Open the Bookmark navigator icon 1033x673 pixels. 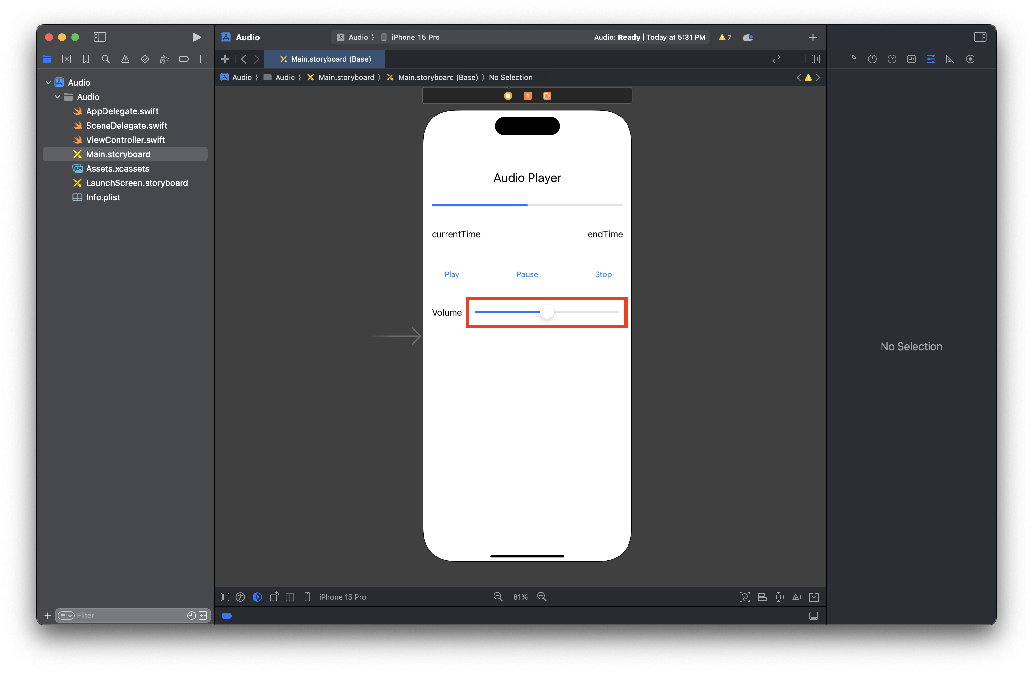click(86, 59)
